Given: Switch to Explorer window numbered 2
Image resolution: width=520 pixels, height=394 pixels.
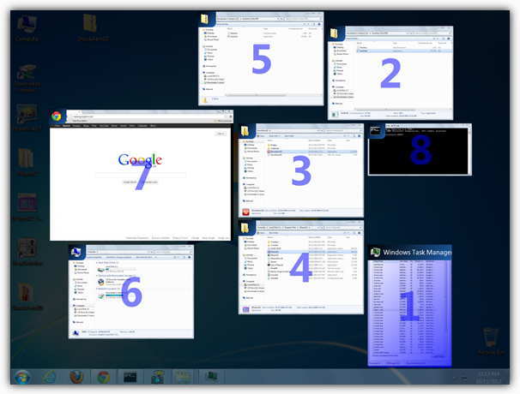Looking at the screenshot, I should (x=390, y=75).
